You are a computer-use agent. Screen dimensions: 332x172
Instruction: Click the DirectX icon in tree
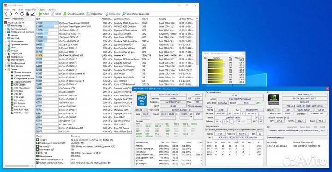[x=9, y=50]
